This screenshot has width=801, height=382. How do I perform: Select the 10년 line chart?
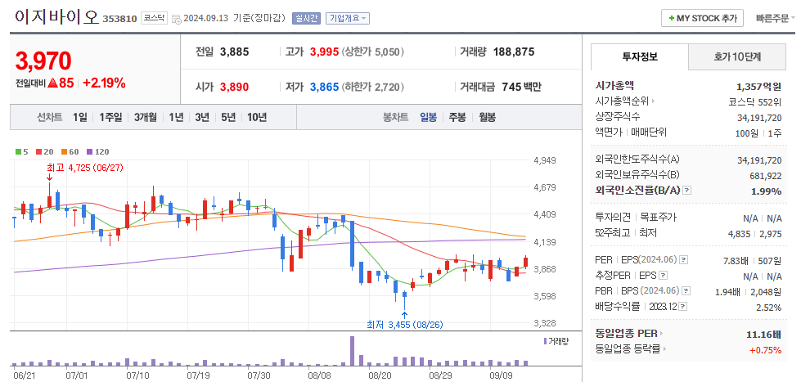pyautogui.click(x=257, y=117)
